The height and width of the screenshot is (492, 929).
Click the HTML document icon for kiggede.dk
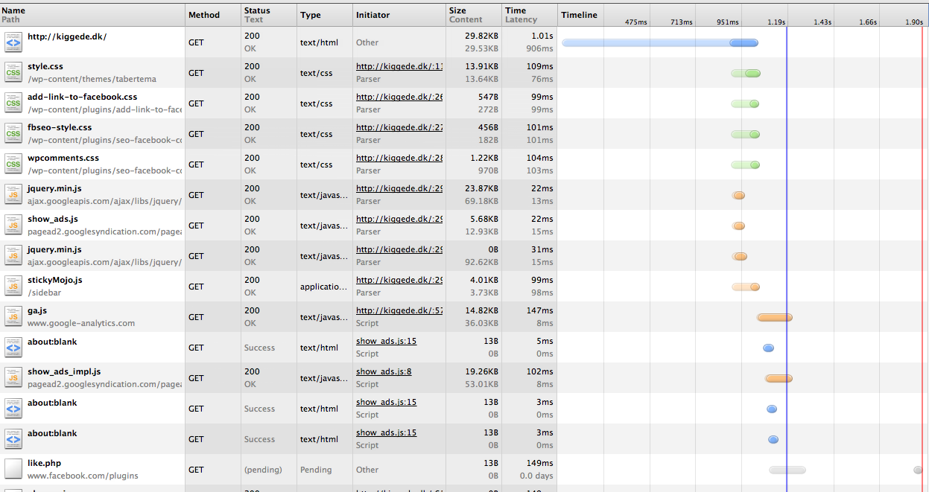13,42
